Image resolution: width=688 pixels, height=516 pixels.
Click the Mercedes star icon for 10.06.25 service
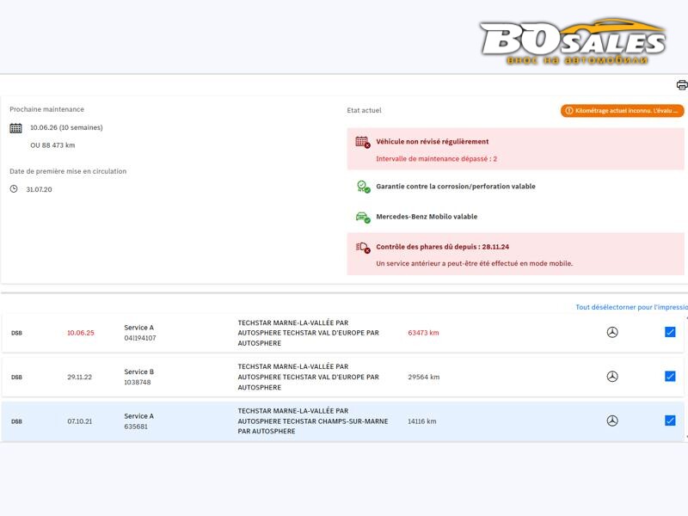612,332
